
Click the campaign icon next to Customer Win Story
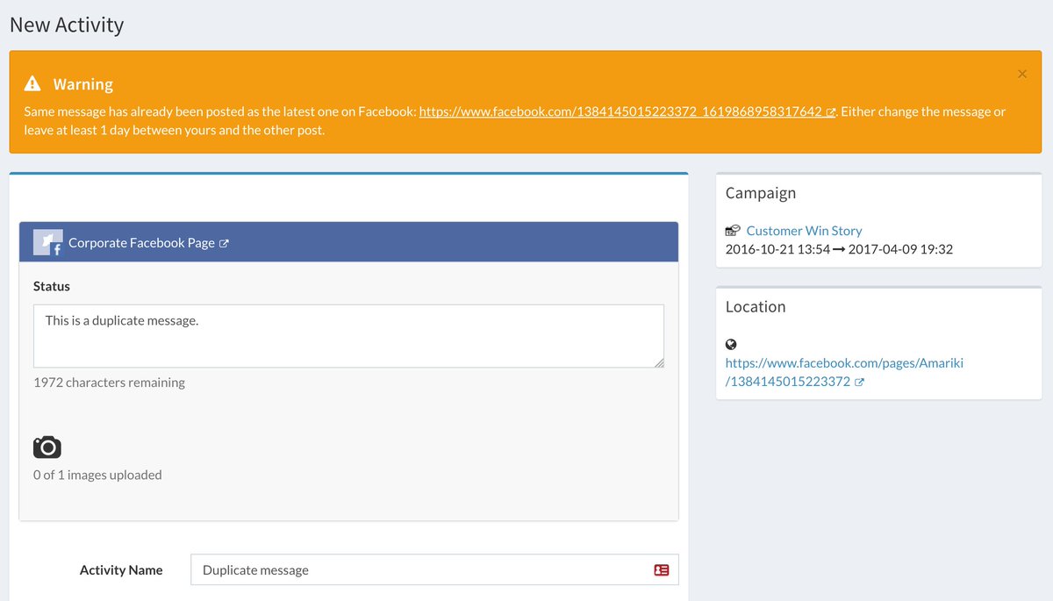click(x=733, y=231)
